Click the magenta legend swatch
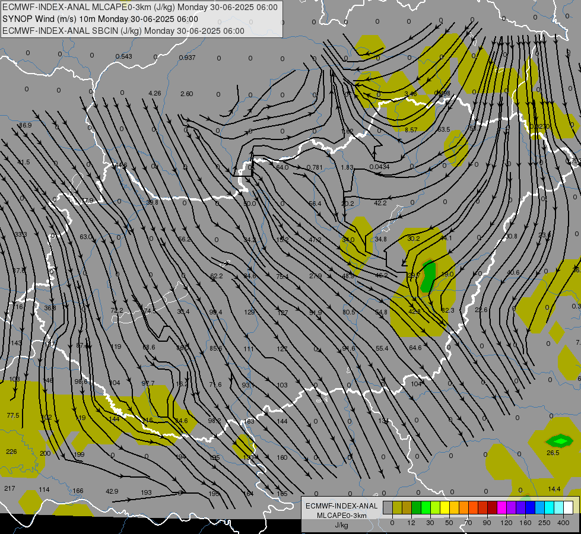This screenshot has height=534, width=581. click(501, 507)
